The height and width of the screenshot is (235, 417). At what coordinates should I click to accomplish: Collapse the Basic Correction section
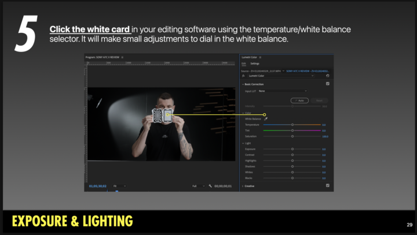[x=243, y=84]
